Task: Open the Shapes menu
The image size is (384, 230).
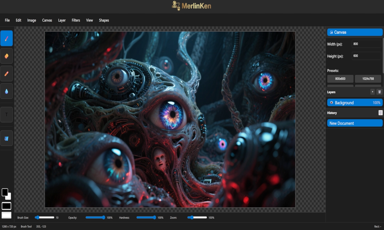Action: click(104, 20)
